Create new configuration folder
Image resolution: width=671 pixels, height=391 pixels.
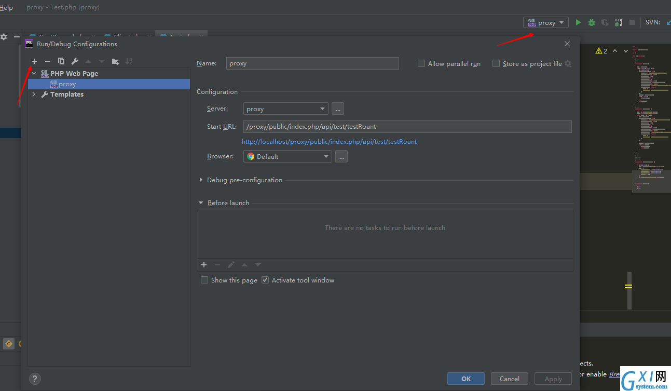coord(115,61)
